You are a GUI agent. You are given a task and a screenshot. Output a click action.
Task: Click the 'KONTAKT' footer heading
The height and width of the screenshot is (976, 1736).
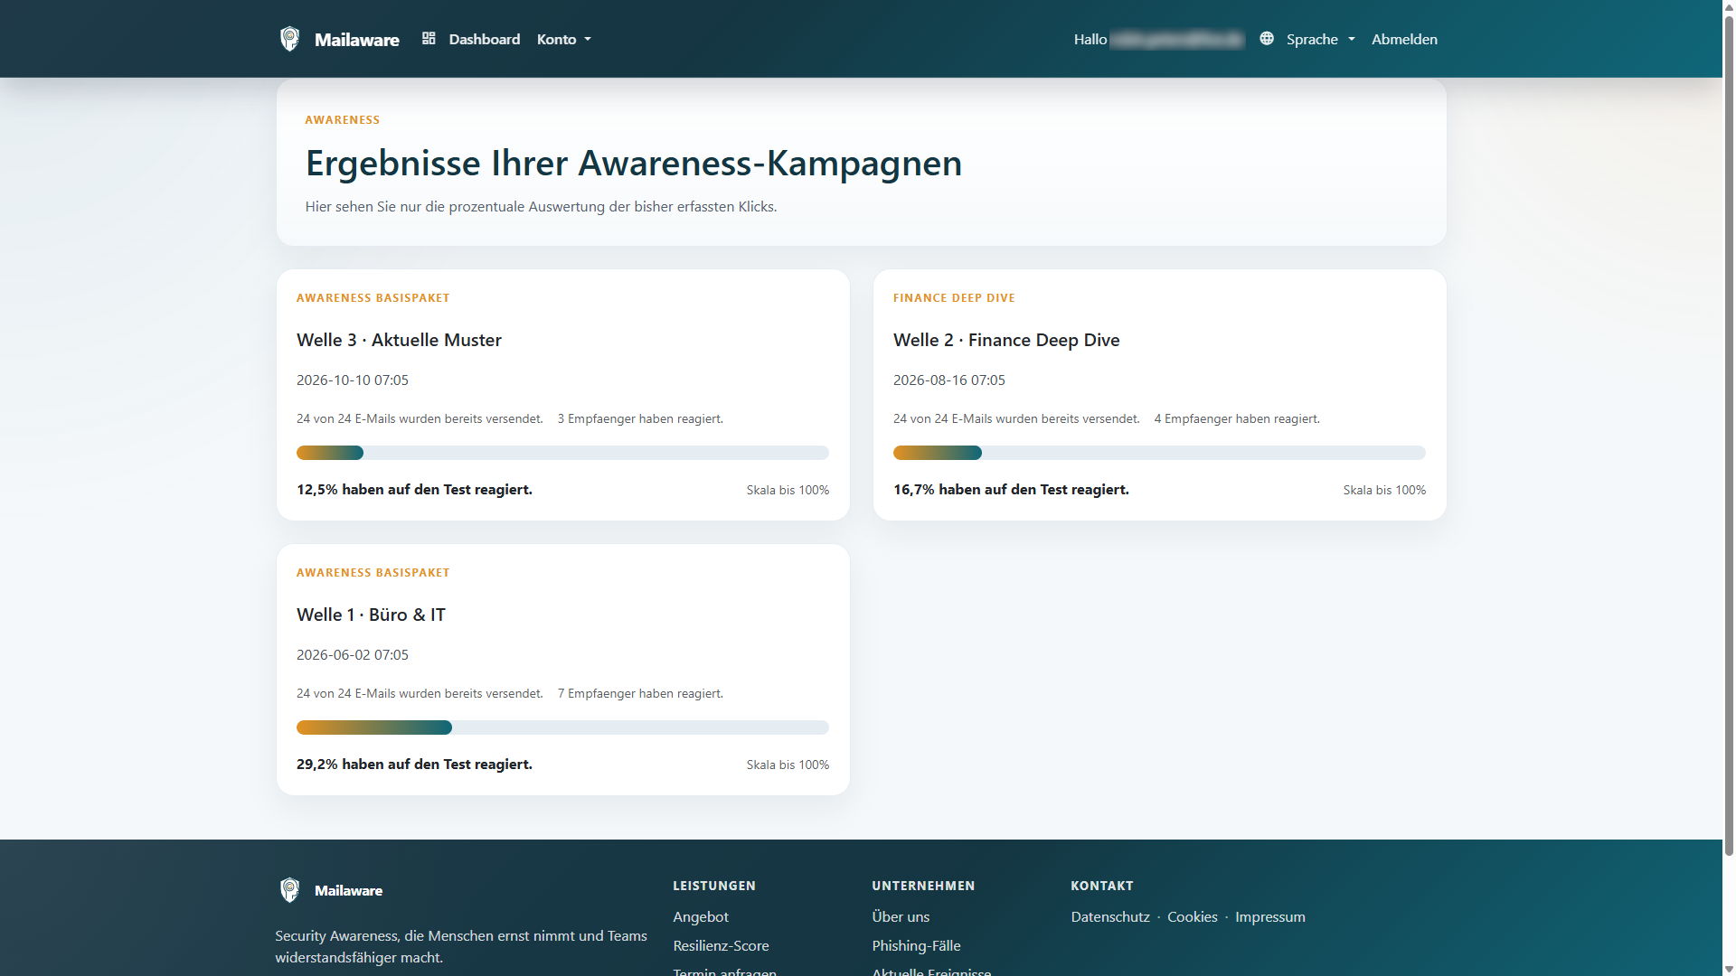point(1102,886)
